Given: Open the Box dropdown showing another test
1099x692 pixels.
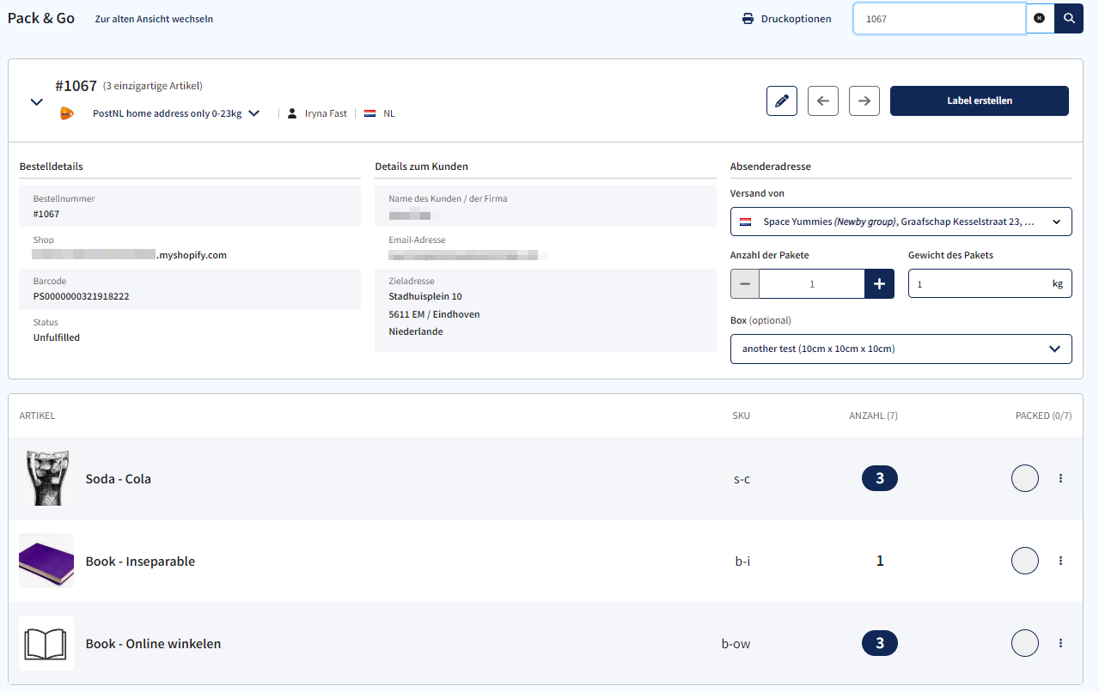Looking at the screenshot, I should [900, 349].
